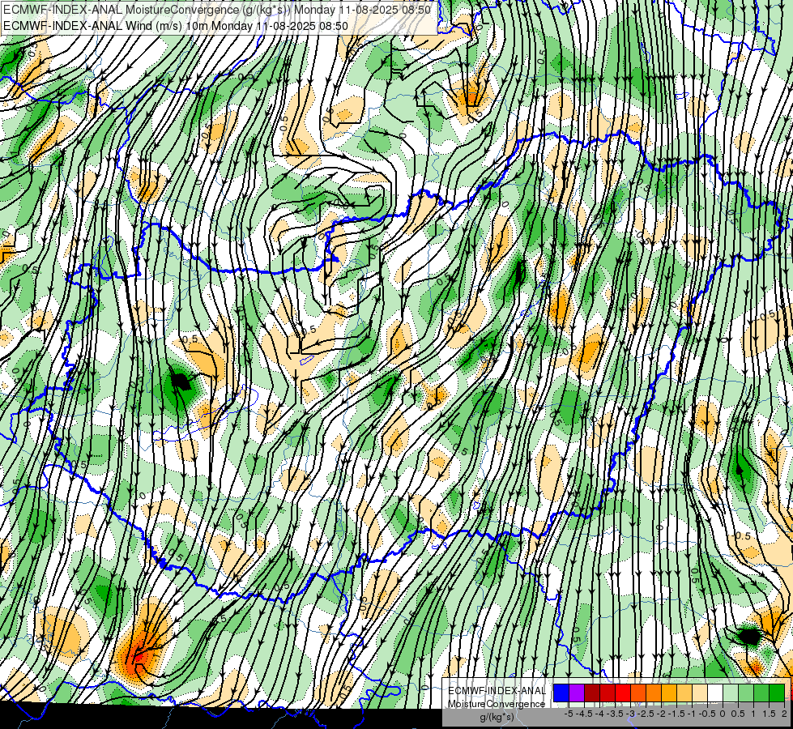793x729 pixels.
Task: Click the swatch between -1.5 and -1
Action: [684, 693]
